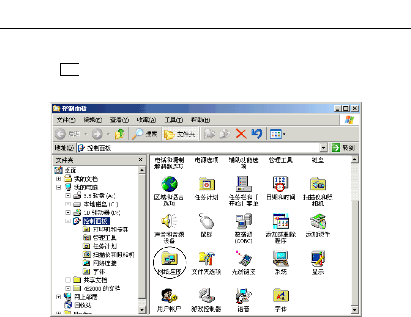Open the Views dropdown button in the toolbar
411x317 pixels.
[x=277, y=134]
